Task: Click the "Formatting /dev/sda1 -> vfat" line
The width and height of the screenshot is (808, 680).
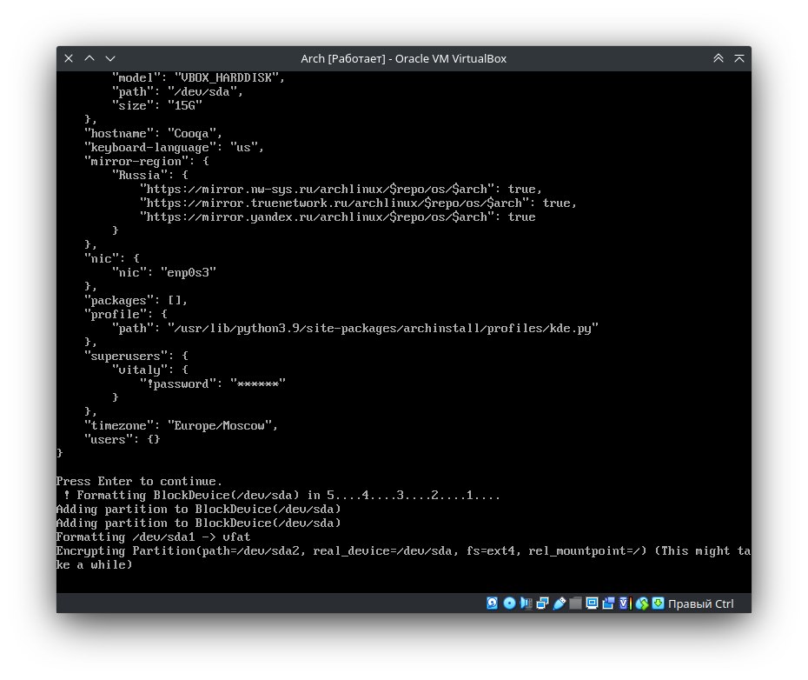Action: coord(153,537)
